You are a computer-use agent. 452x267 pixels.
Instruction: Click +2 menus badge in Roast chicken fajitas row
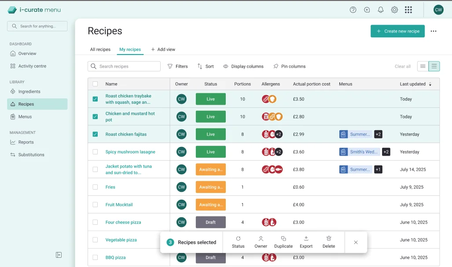coord(378,134)
